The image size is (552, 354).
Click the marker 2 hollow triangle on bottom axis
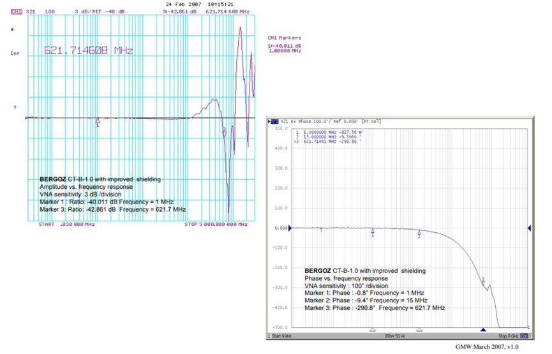tap(419, 330)
